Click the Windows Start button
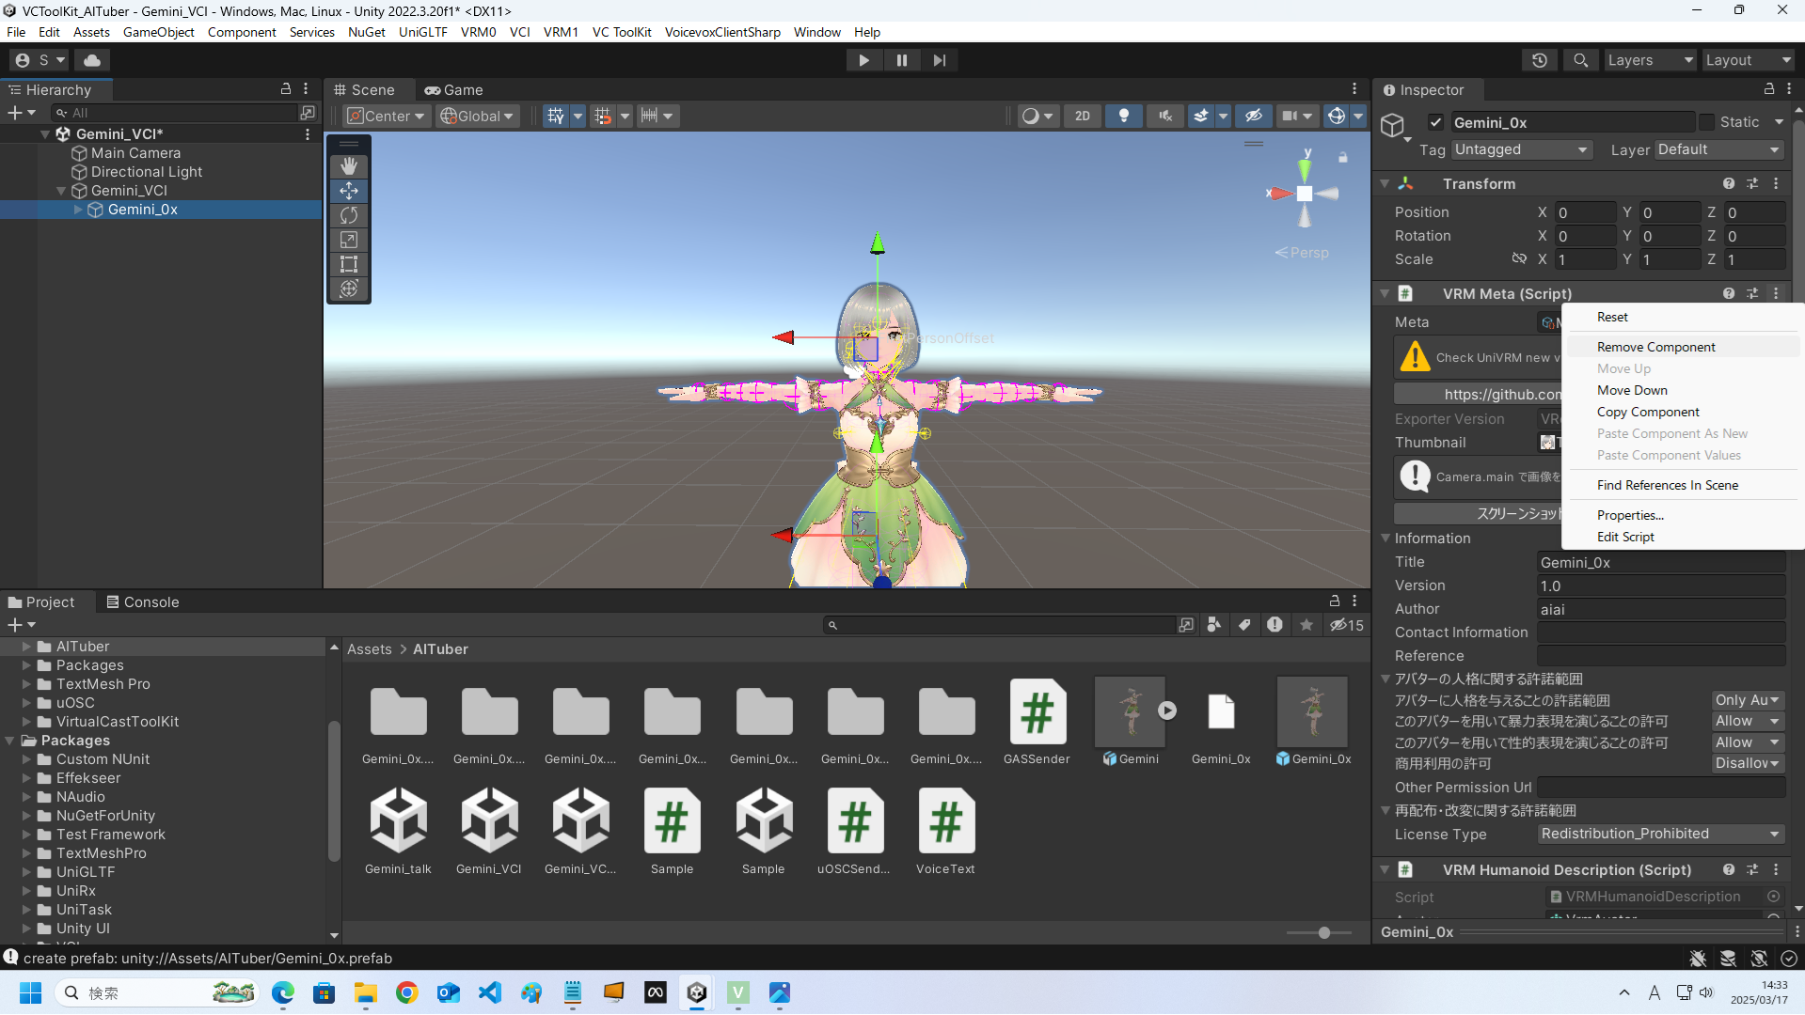 30,992
